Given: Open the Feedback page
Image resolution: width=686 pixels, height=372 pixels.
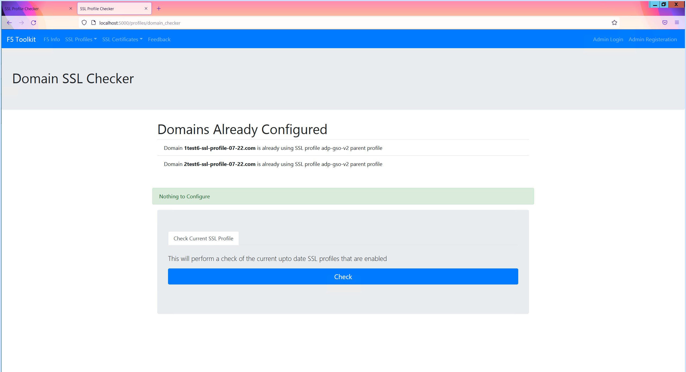Looking at the screenshot, I should point(159,39).
